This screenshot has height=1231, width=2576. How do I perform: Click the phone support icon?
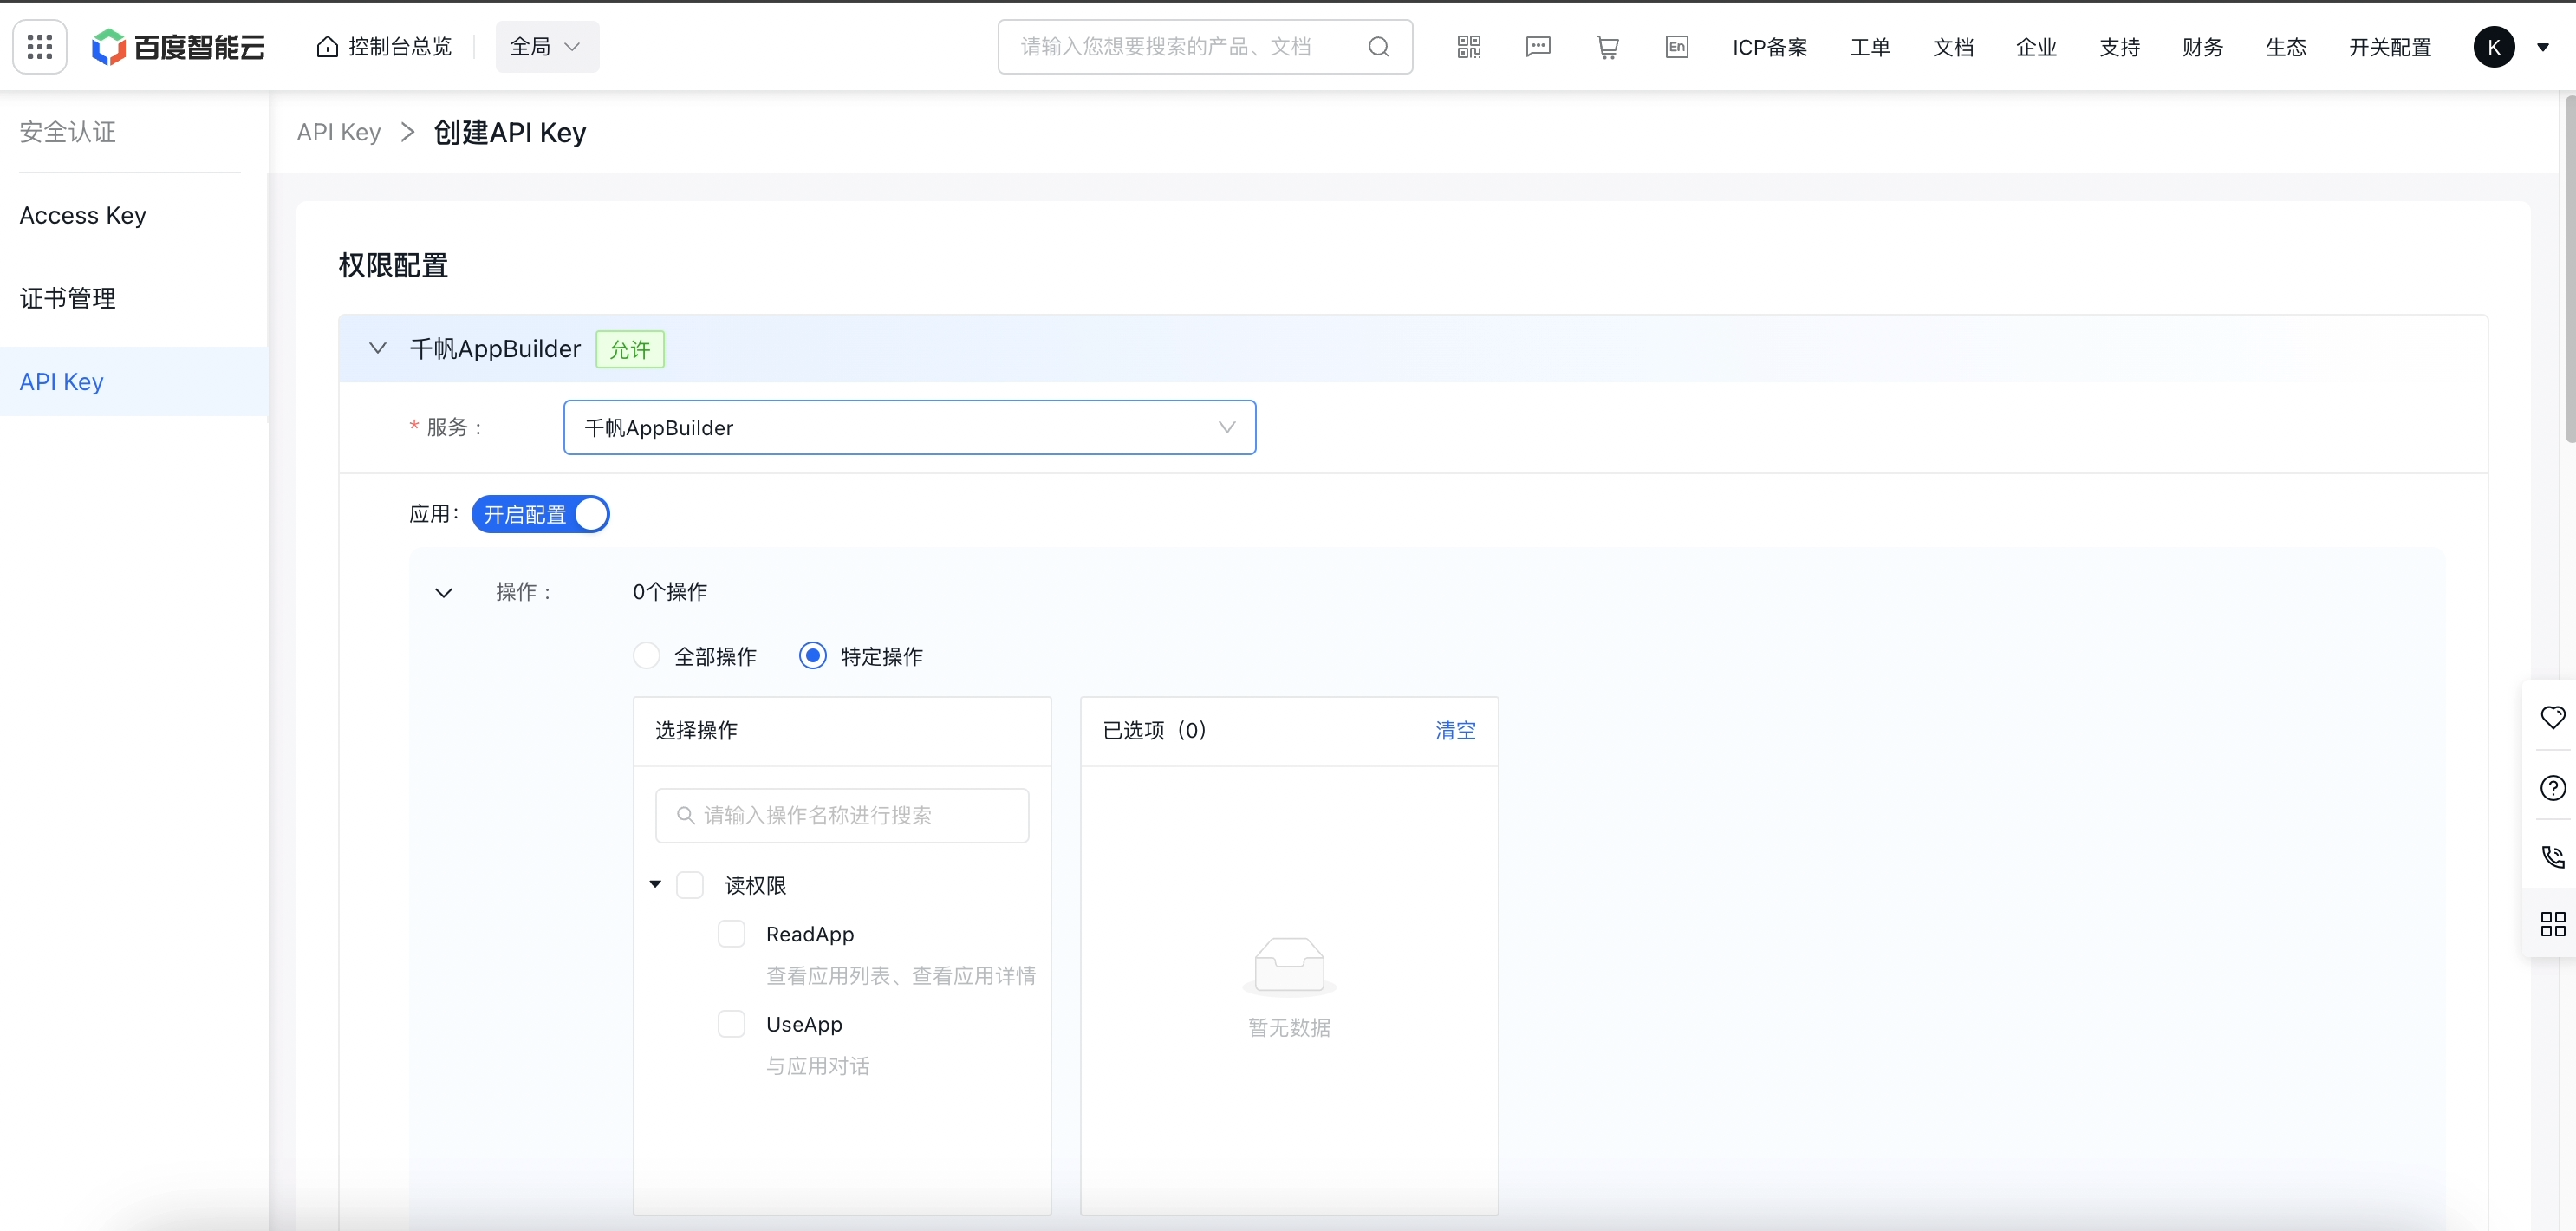tap(2553, 856)
